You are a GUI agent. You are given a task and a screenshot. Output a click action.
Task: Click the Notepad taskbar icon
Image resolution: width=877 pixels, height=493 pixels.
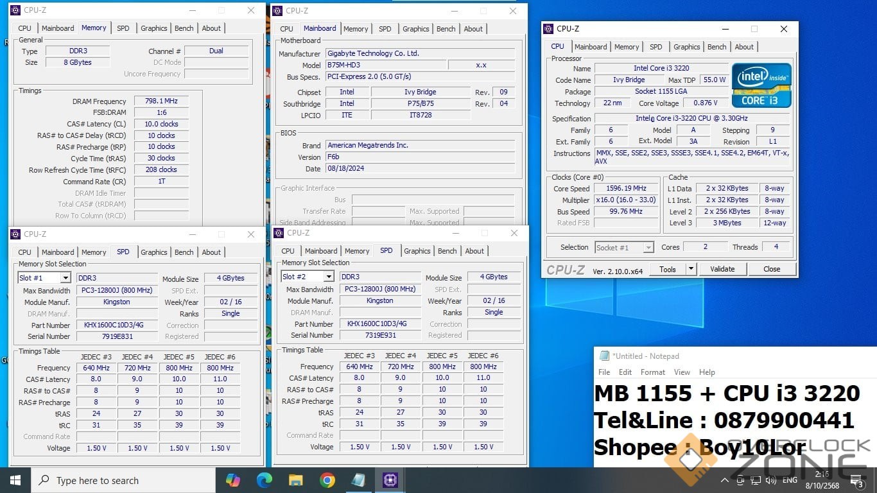[359, 480]
